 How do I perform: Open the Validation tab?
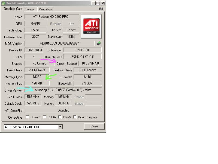coord(45,9)
